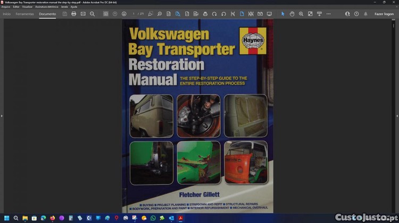
Task: Click the Print icon in the toolbar
Action: 73,14
